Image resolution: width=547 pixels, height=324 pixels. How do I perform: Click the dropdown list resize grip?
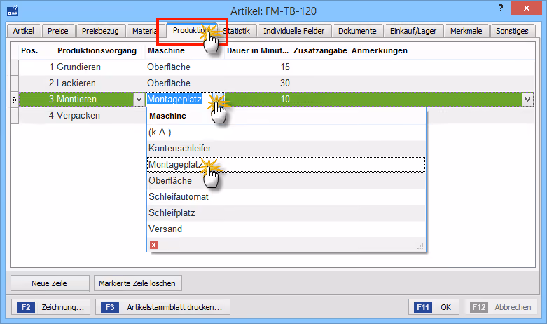tap(420, 246)
